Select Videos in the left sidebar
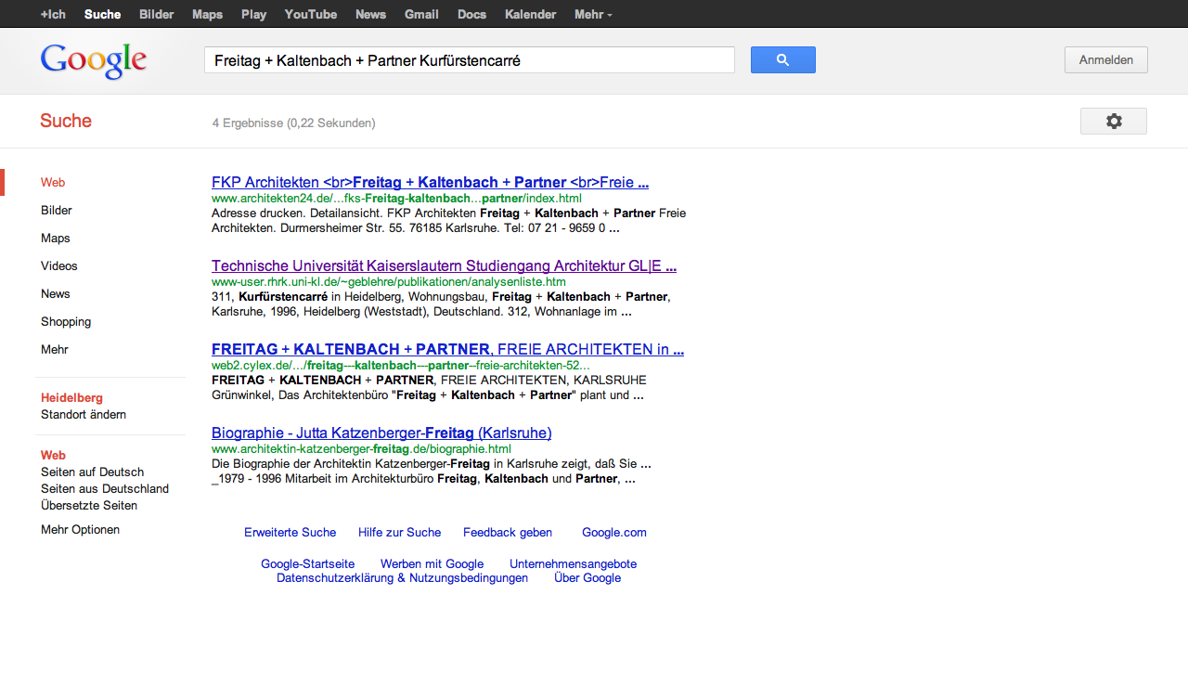Image resolution: width=1188 pixels, height=685 pixels. [x=59, y=266]
